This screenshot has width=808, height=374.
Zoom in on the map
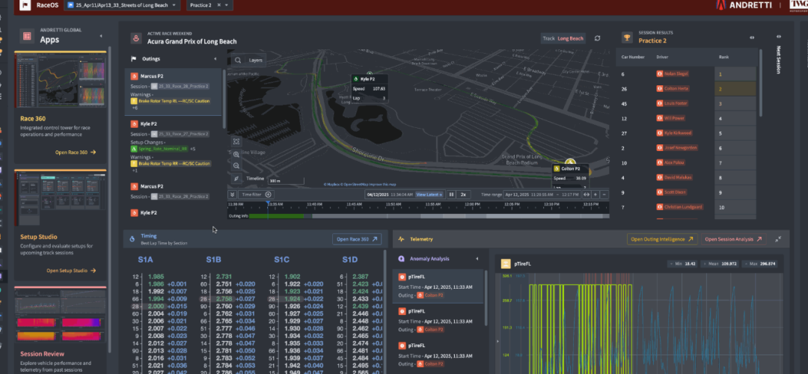236,154
